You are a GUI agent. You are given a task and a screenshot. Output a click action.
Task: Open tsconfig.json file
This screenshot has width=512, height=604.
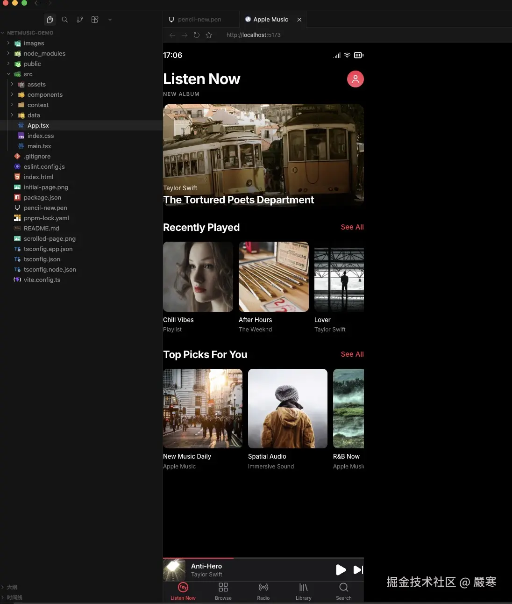[x=81, y=259]
